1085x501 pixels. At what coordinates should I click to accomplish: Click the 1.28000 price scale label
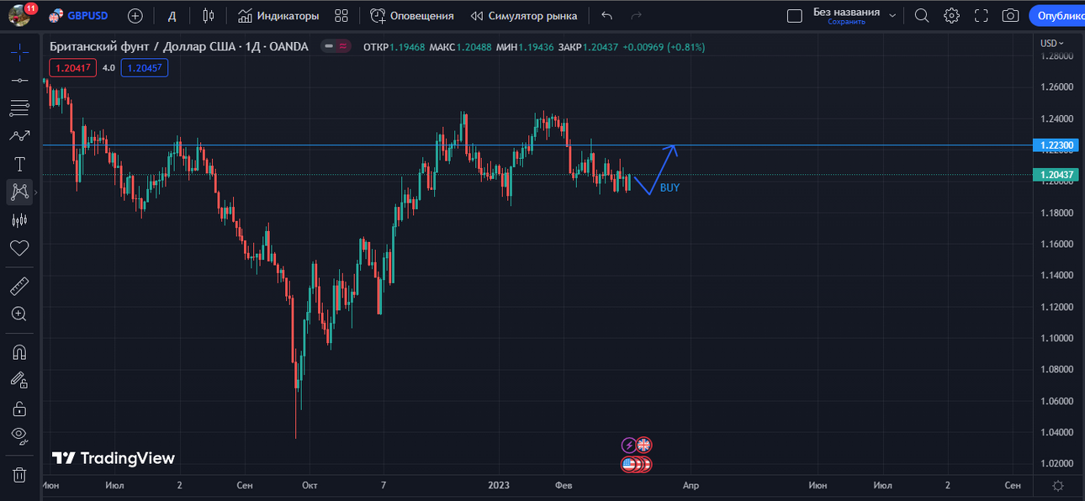(1057, 55)
